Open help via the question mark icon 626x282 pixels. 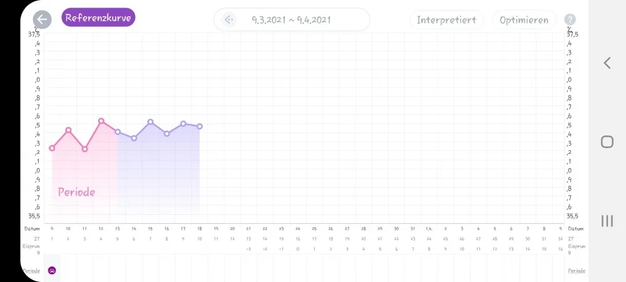(x=570, y=19)
